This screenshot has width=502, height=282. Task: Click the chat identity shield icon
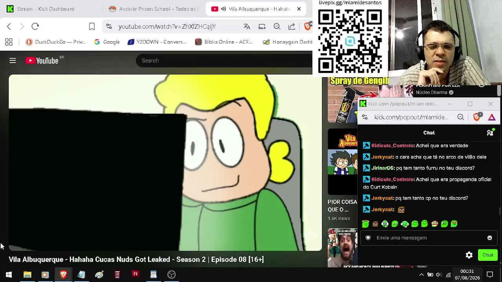(368, 238)
